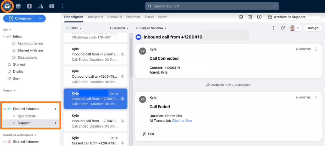Image resolution: width=325 pixels, height=146 pixels.
Task: Open the Newest sort dropdown
Action: pos(119,28)
